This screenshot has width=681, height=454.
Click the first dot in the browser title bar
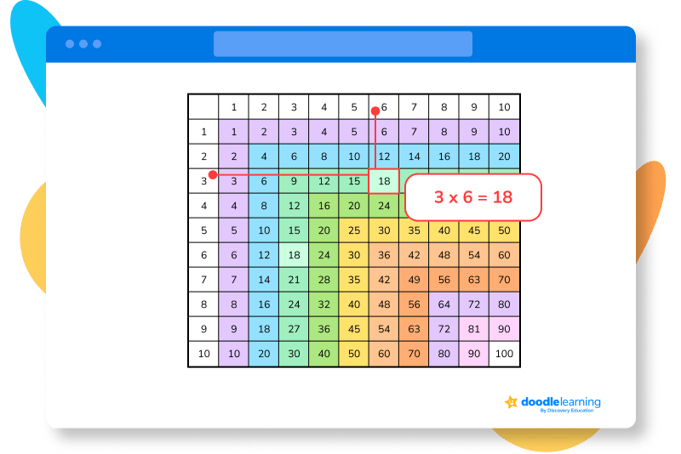tap(69, 43)
